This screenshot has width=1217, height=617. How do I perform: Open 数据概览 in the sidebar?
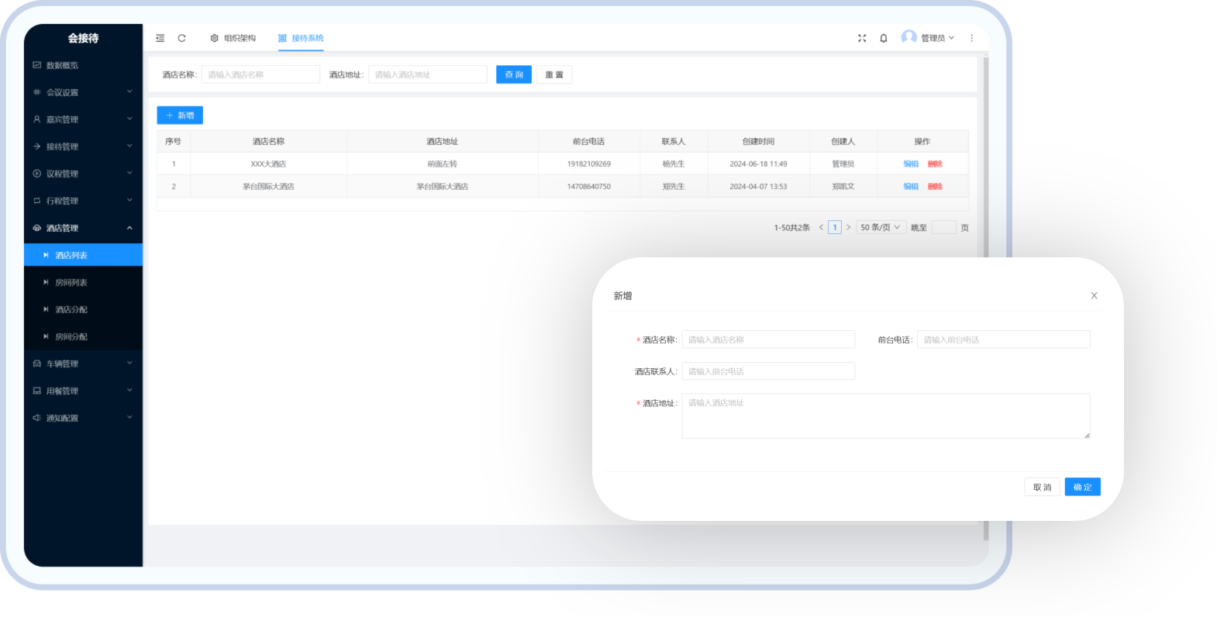pyautogui.click(x=62, y=65)
